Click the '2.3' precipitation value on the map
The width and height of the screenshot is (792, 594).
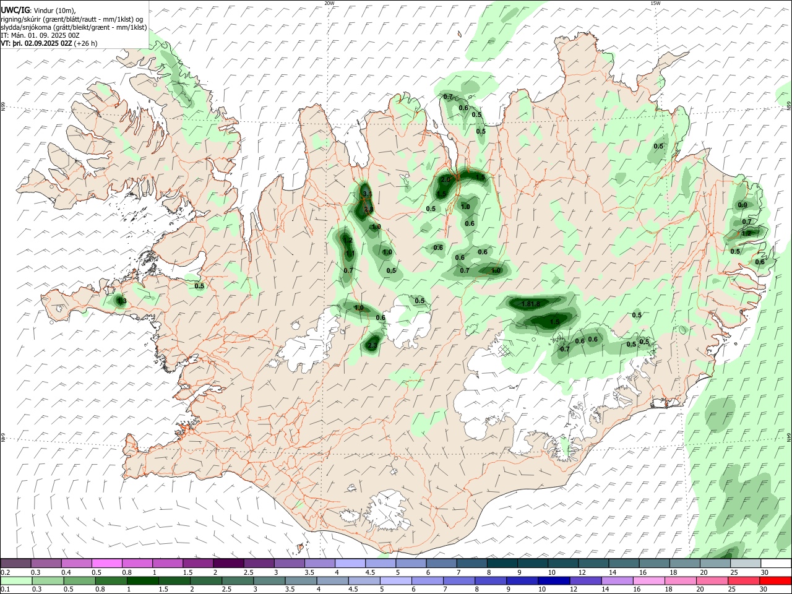click(372, 345)
